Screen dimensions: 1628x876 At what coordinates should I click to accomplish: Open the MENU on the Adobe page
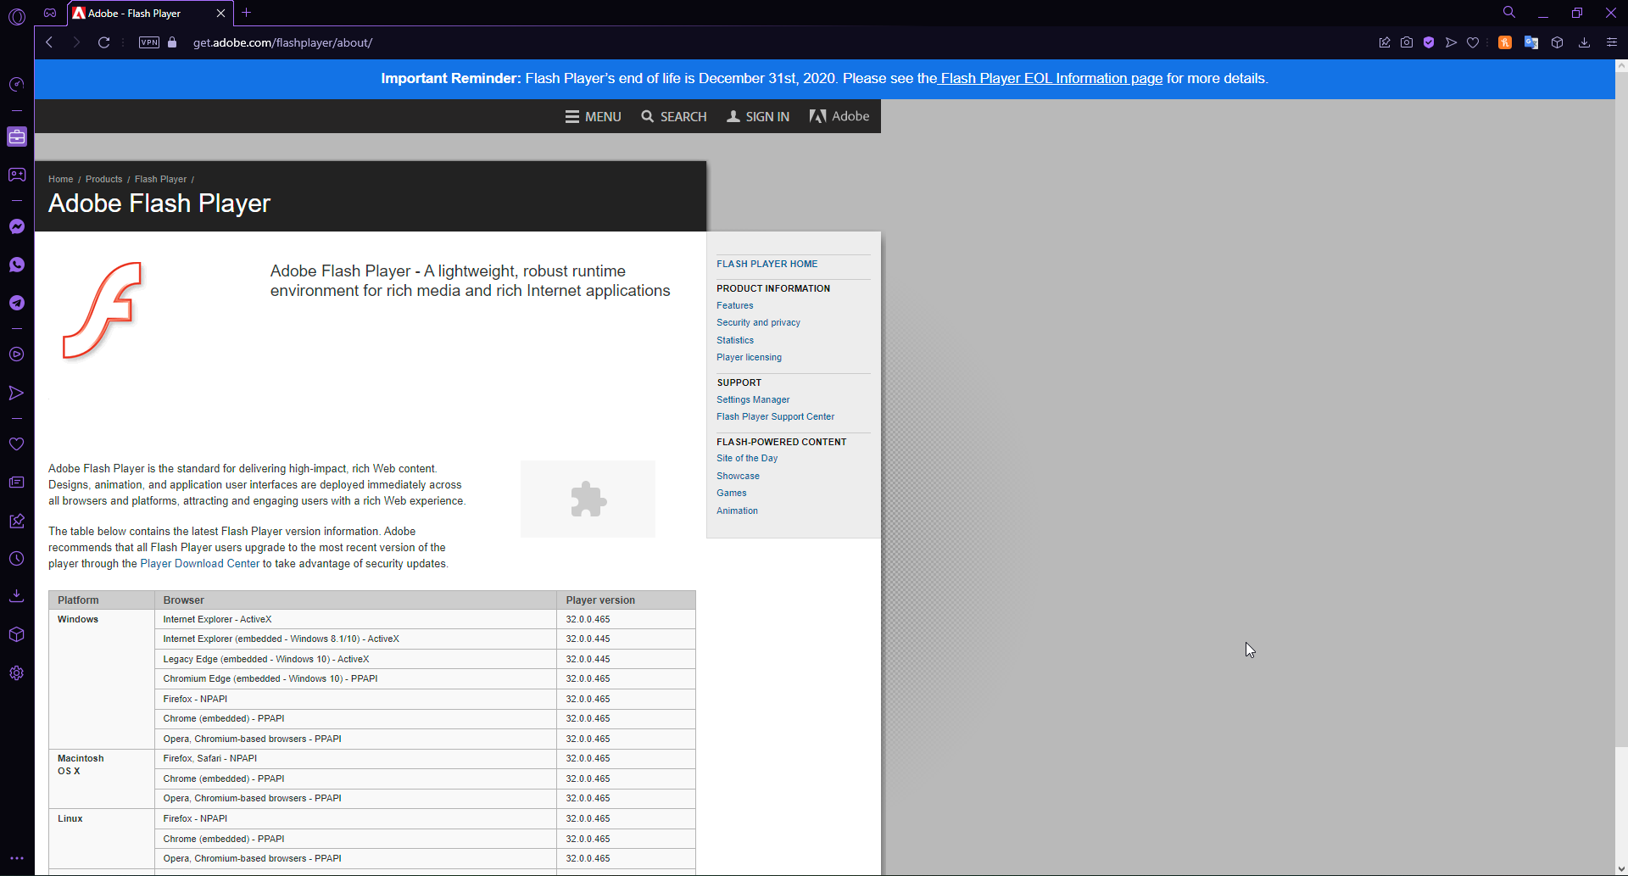(593, 116)
